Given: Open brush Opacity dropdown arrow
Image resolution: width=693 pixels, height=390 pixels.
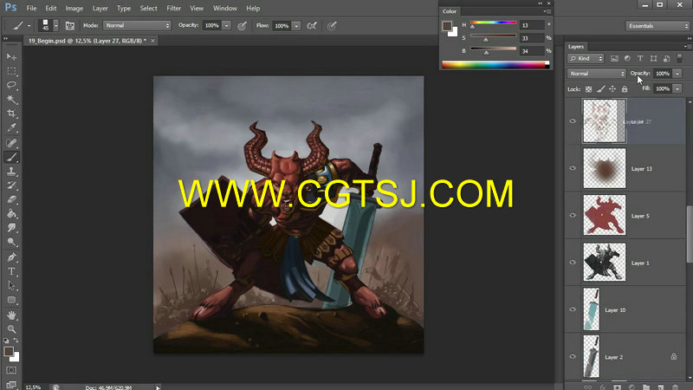Looking at the screenshot, I should pyautogui.click(x=226, y=26).
